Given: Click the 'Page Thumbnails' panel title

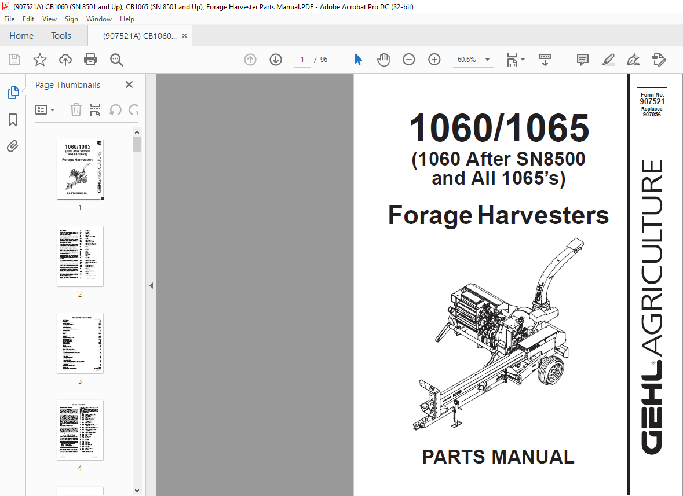Looking at the screenshot, I should click(x=68, y=85).
